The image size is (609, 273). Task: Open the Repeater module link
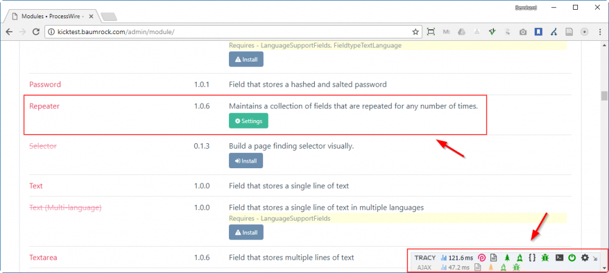point(44,106)
